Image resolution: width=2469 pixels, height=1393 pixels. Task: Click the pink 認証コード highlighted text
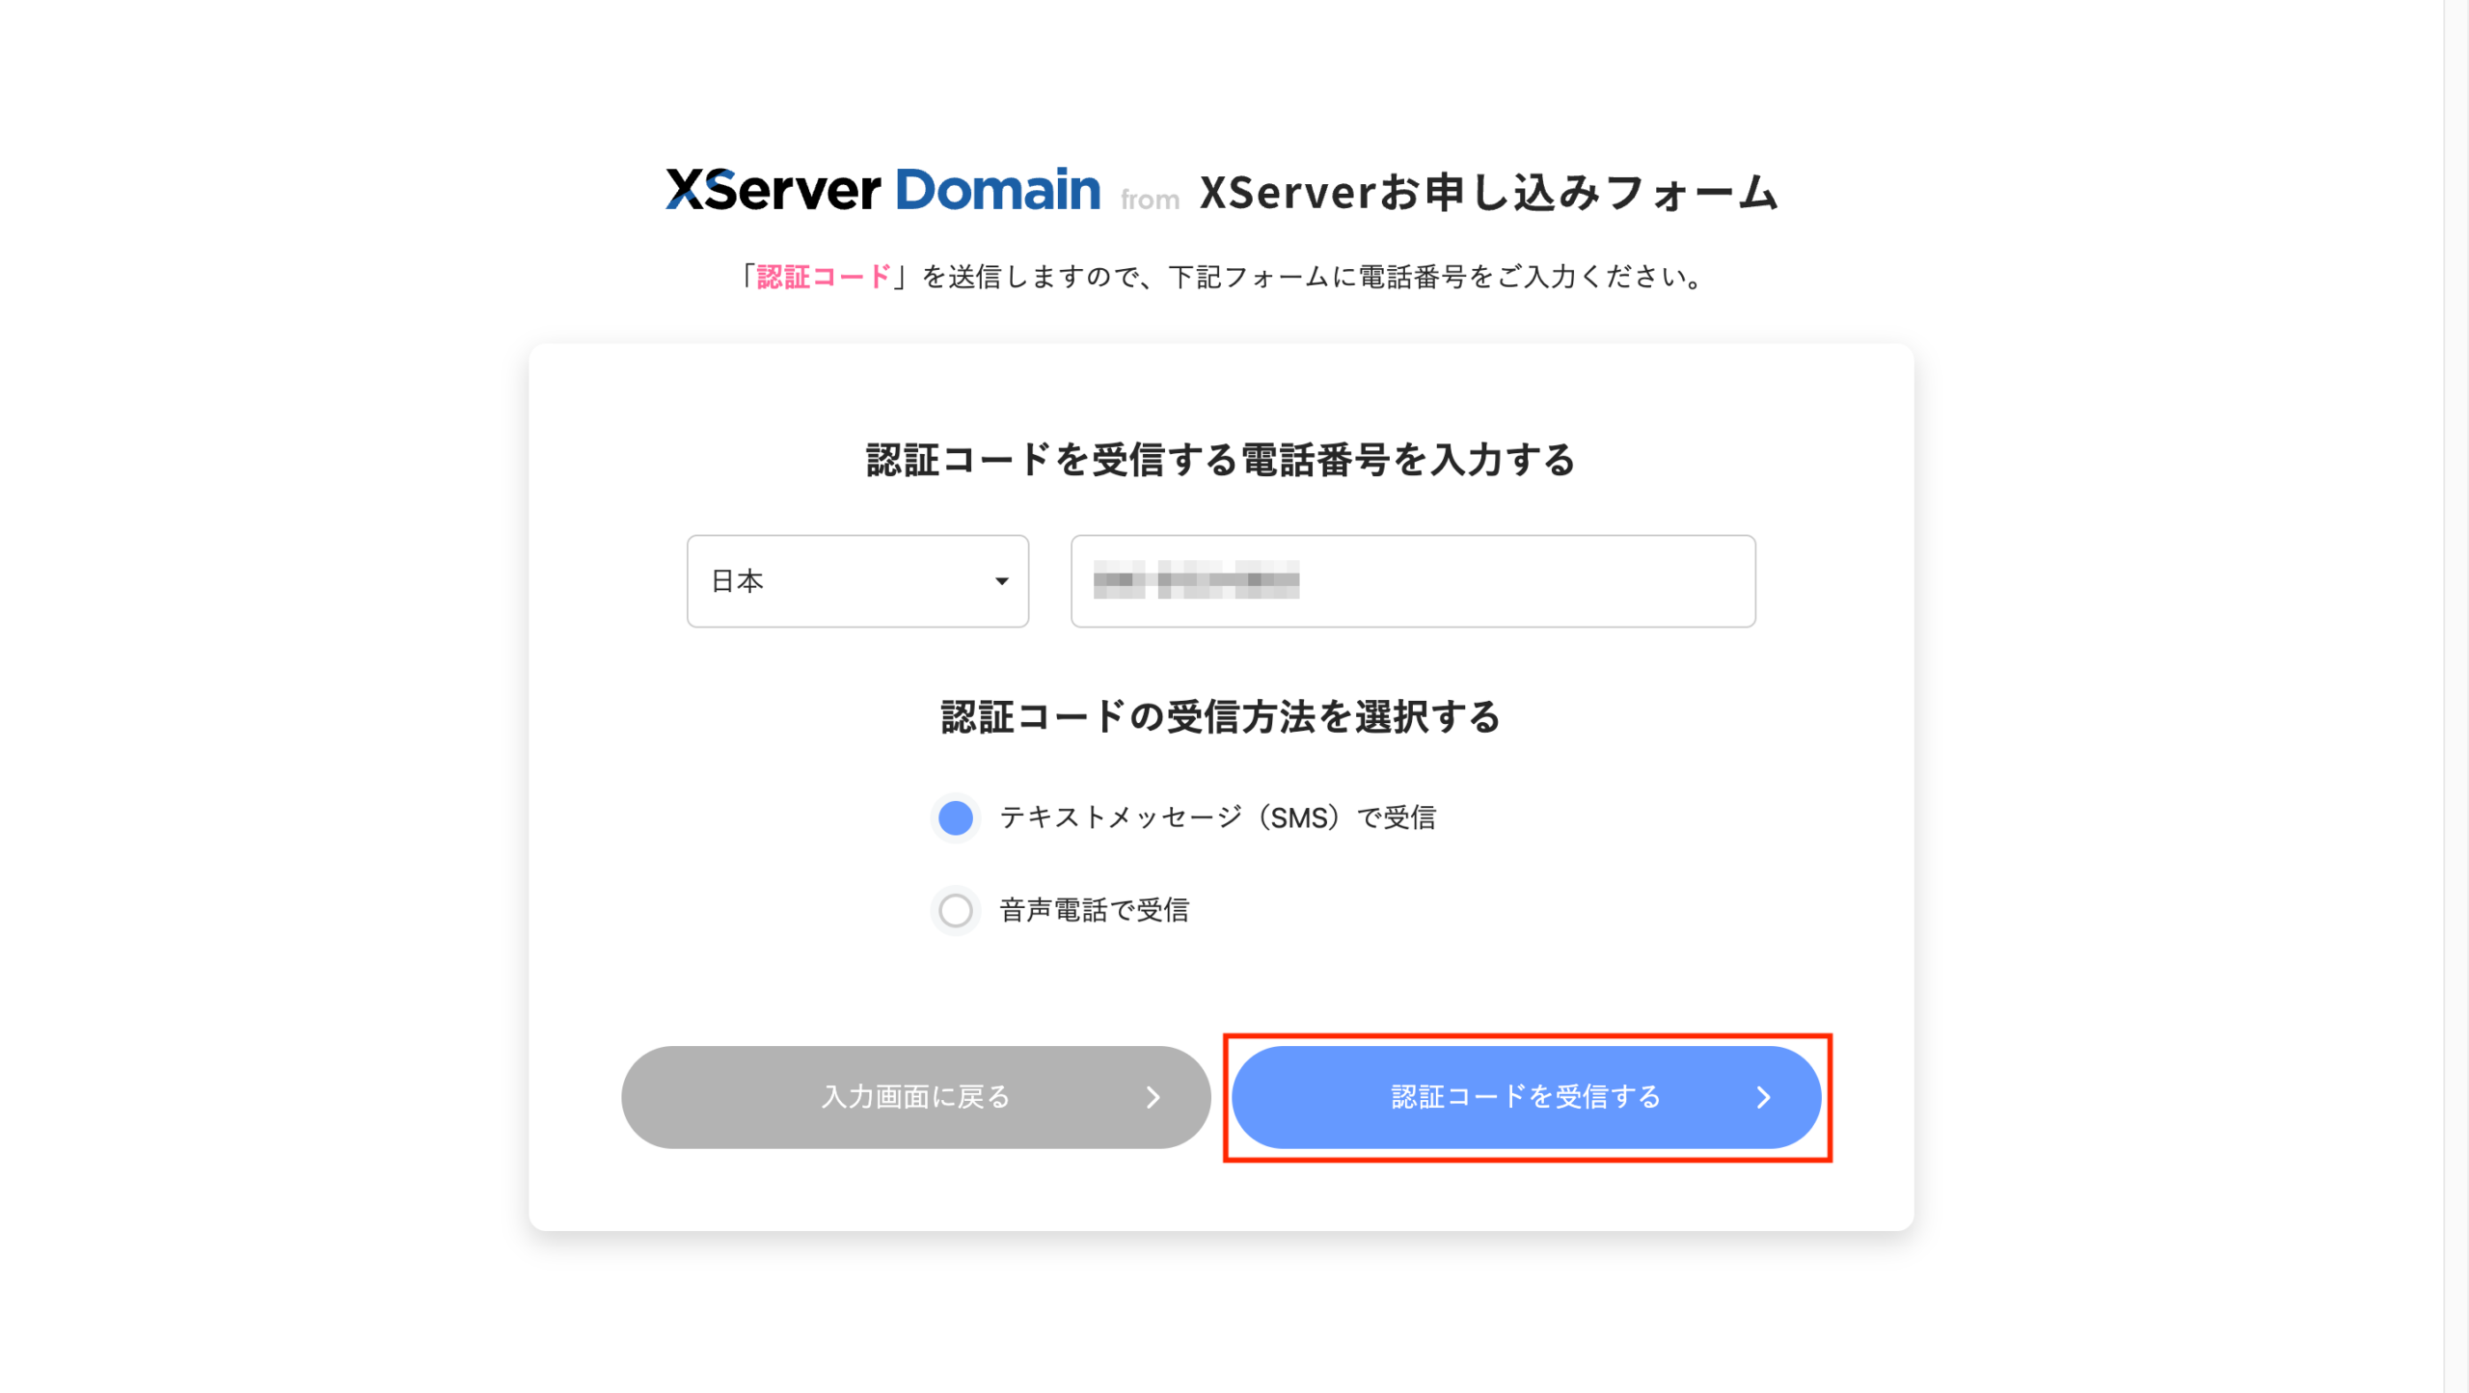click(x=824, y=278)
